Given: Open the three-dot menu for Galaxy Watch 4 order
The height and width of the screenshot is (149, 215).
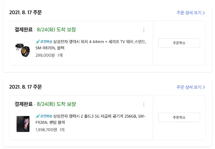Looking at the screenshot, I should coord(144,30).
